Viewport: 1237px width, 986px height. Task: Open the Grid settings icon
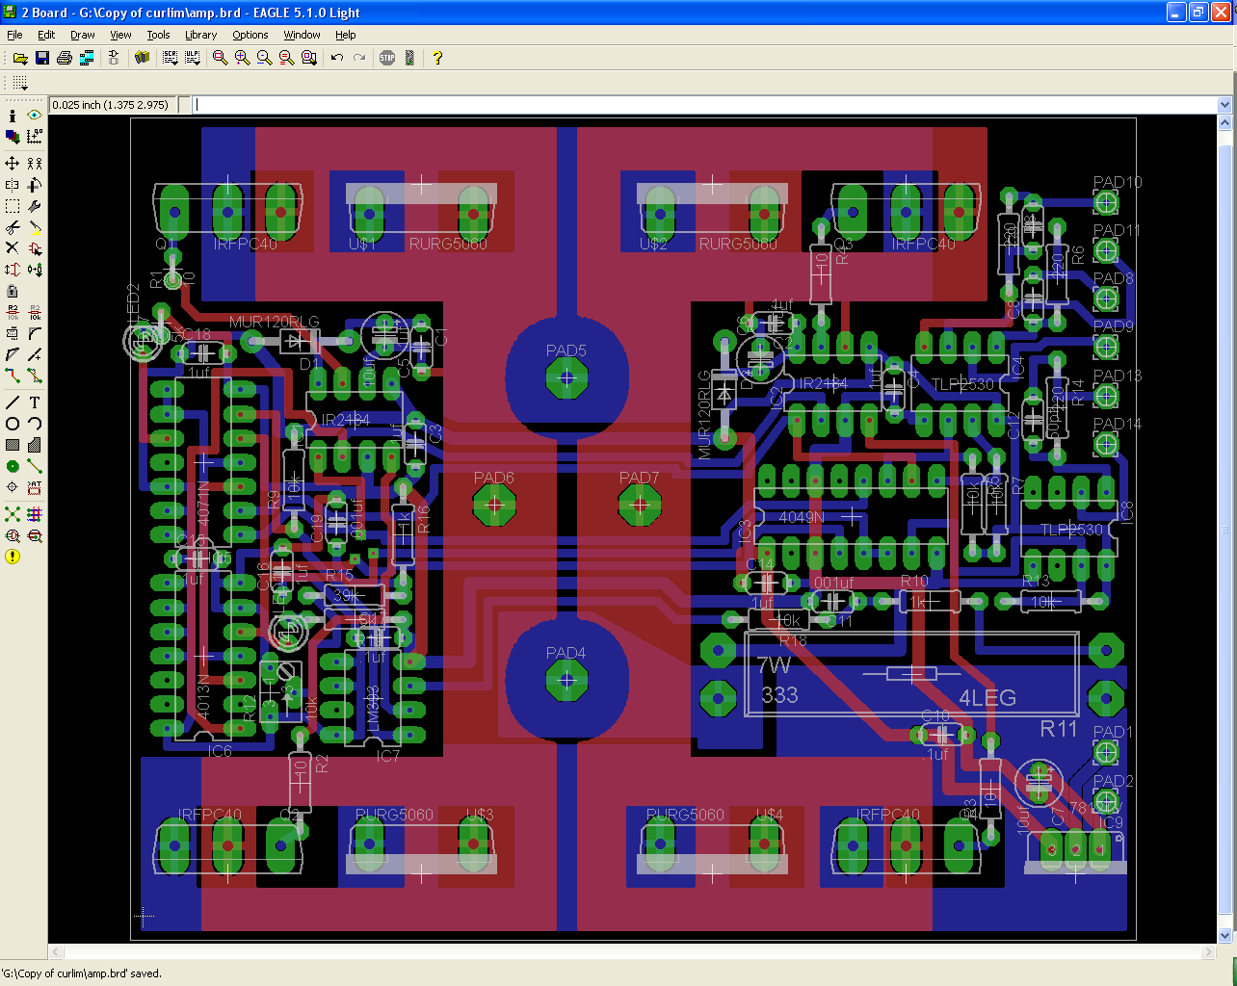pos(19,84)
